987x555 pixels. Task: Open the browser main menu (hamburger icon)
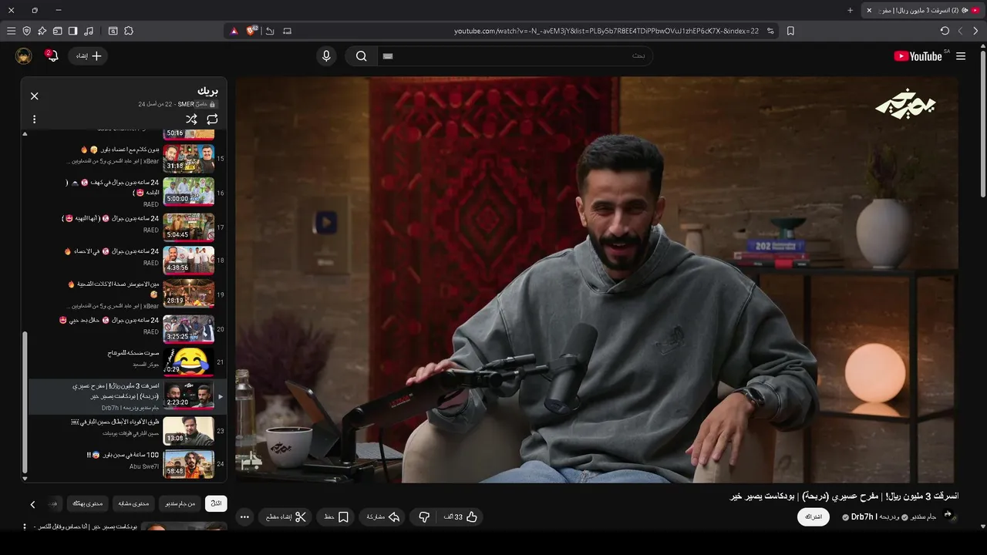[x=11, y=31]
